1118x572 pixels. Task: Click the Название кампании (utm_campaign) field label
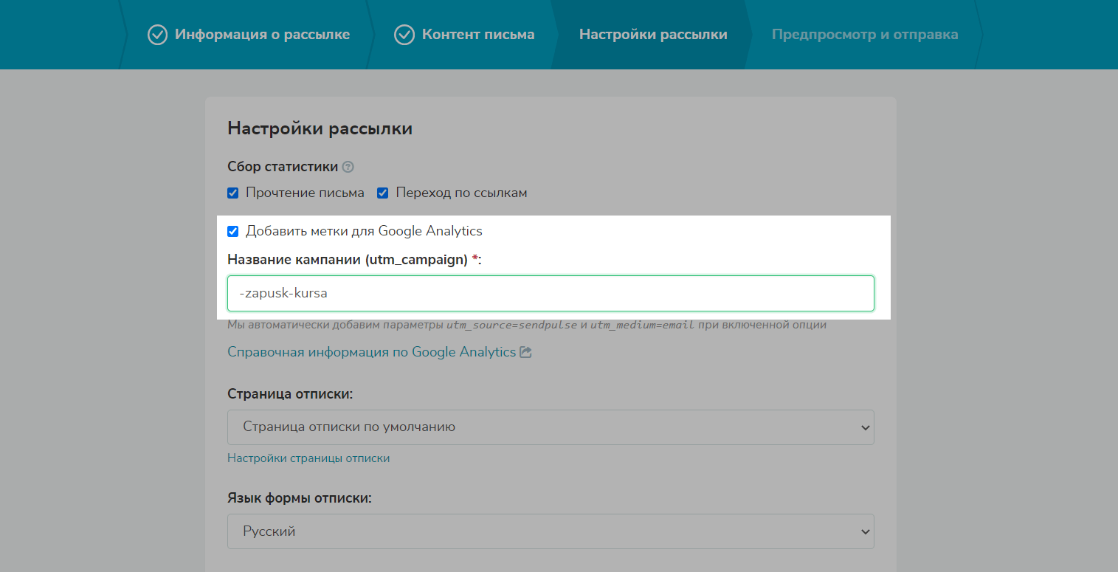[348, 259]
